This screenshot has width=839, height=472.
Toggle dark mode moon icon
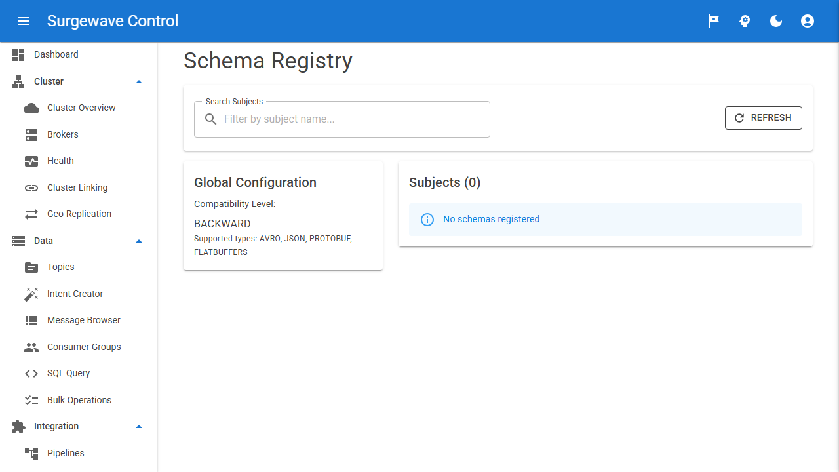point(776,21)
